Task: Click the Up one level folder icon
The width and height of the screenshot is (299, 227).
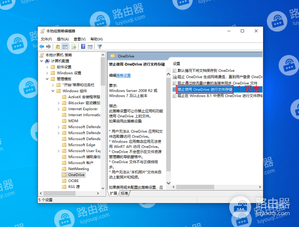Action: tap(58, 46)
